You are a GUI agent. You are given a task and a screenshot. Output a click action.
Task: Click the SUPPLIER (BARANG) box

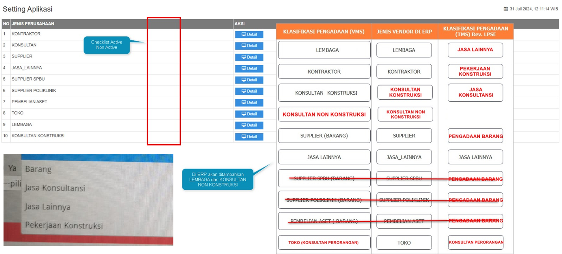pyautogui.click(x=324, y=136)
